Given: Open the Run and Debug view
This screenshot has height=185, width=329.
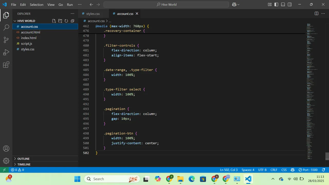Looking at the screenshot, I should click(6, 52).
